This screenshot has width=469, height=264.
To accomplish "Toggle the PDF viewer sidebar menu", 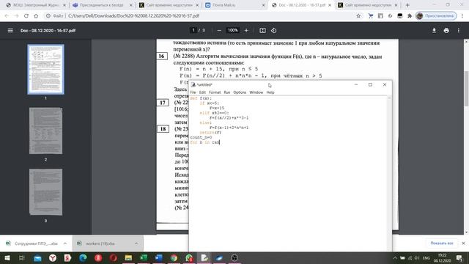I will [10, 31].
